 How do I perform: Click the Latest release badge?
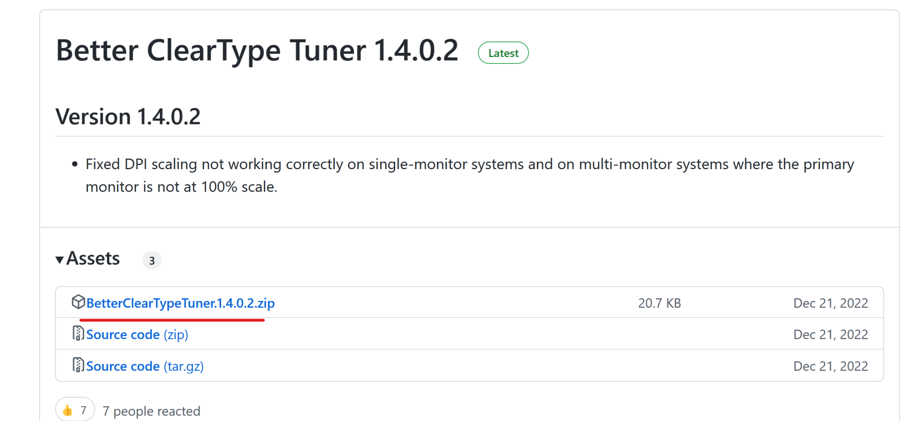pos(503,53)
